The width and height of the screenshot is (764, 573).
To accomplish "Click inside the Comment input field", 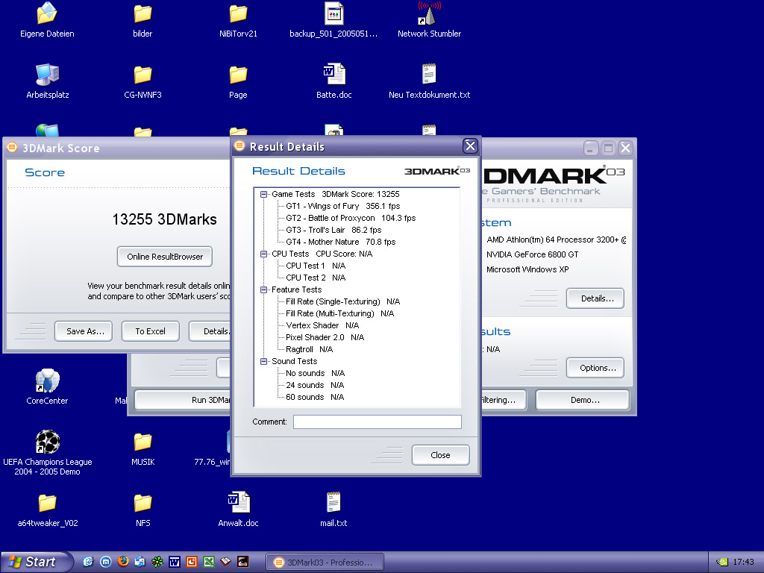I will coord(377,422).
